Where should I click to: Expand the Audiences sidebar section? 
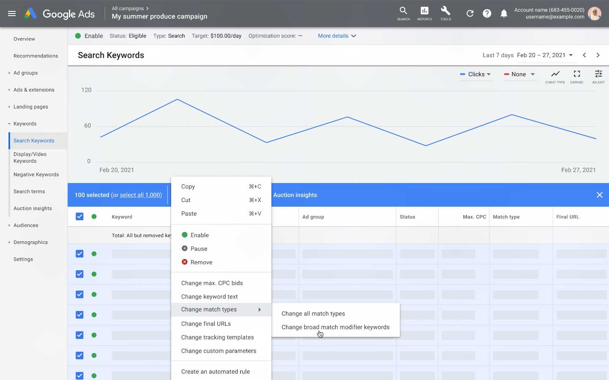(9, 225)
